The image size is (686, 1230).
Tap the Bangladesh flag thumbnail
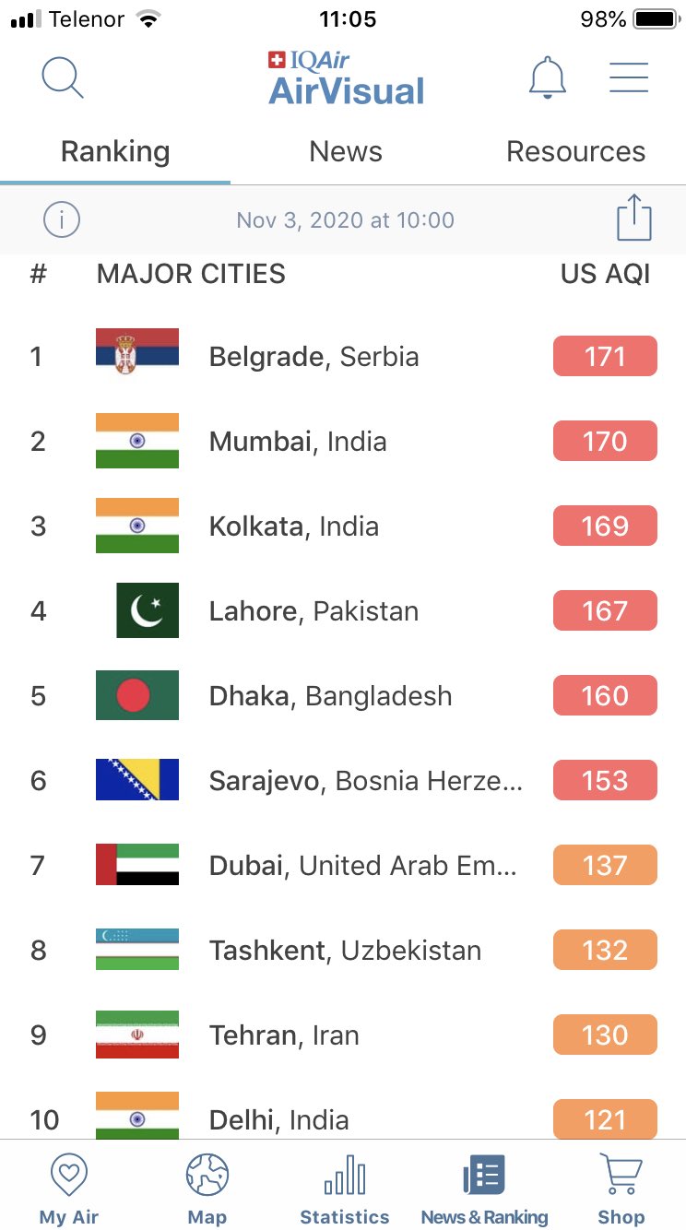coord(137,696)
